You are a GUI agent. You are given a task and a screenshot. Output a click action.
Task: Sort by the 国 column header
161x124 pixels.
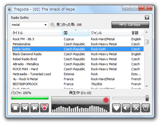pos(76,33)
